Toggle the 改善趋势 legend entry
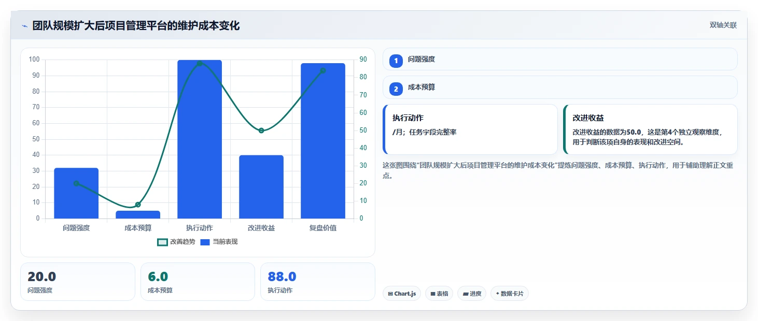Image resolution: width=758 pixels, height=321 pixels. point(176,242)
